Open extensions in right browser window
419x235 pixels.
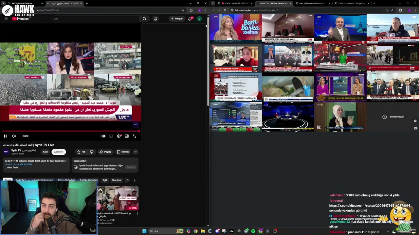[x=400, y=10]
